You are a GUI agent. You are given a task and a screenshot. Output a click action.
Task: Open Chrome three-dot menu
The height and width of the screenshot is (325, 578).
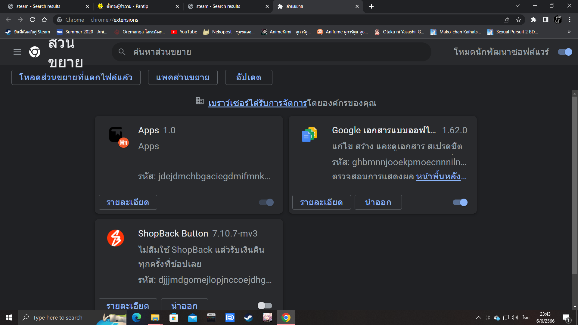pyautogui.click(x=570, y=20)
